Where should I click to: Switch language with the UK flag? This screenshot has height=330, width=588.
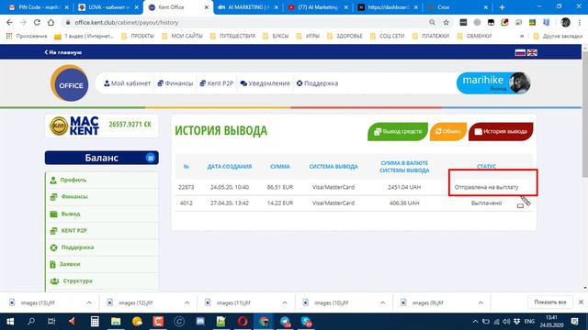tap(532, 52)
